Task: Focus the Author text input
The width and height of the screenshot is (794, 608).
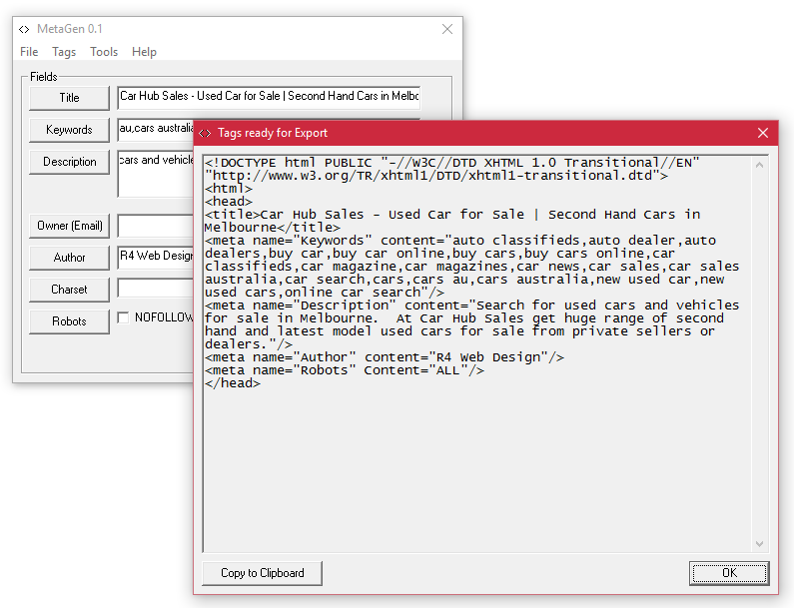Action: coord(156,257)
